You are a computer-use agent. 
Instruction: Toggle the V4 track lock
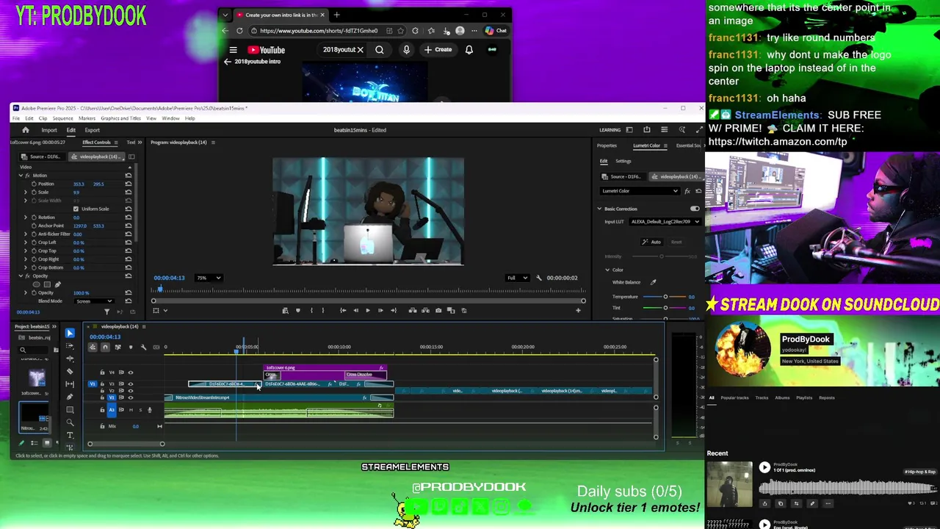click(x=102, y=373)
